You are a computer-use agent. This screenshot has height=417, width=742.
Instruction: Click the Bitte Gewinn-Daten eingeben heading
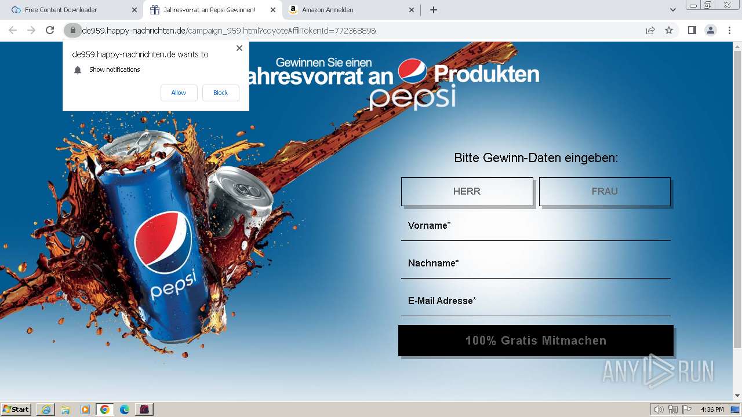[x=536, y=158]
